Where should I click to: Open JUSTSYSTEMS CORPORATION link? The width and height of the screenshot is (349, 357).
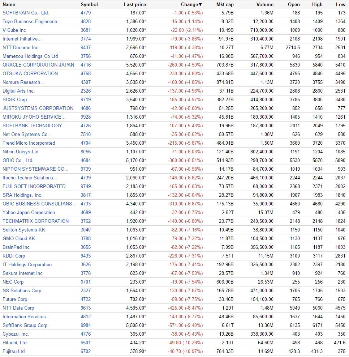pyautogui.click(x=38, y=108)
